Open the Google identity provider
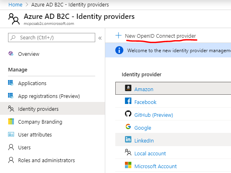231x173 pixels. [143, 128]
